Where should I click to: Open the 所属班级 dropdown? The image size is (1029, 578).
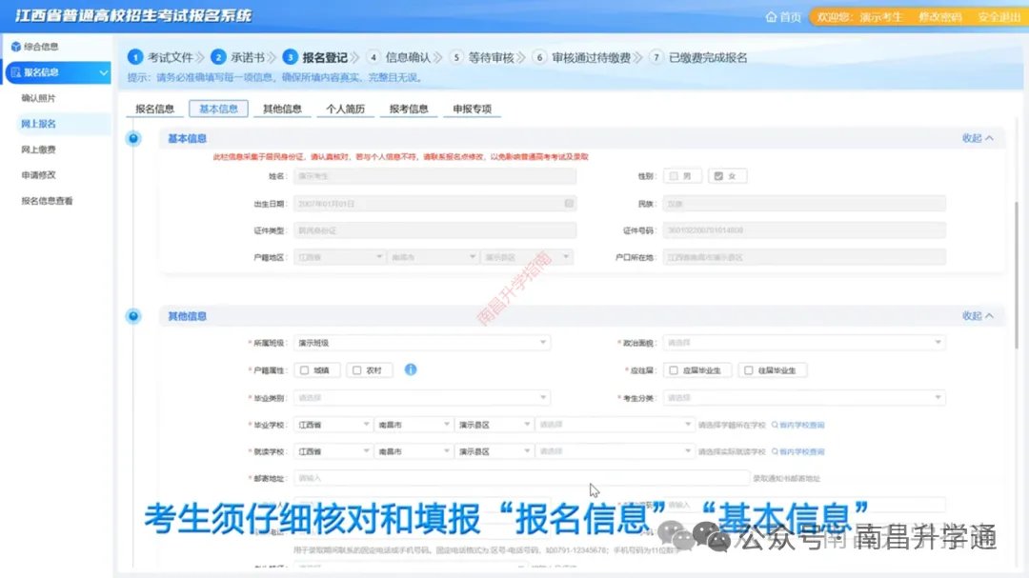[422, 343]
